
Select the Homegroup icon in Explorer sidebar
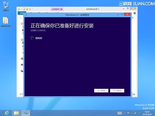22,58
